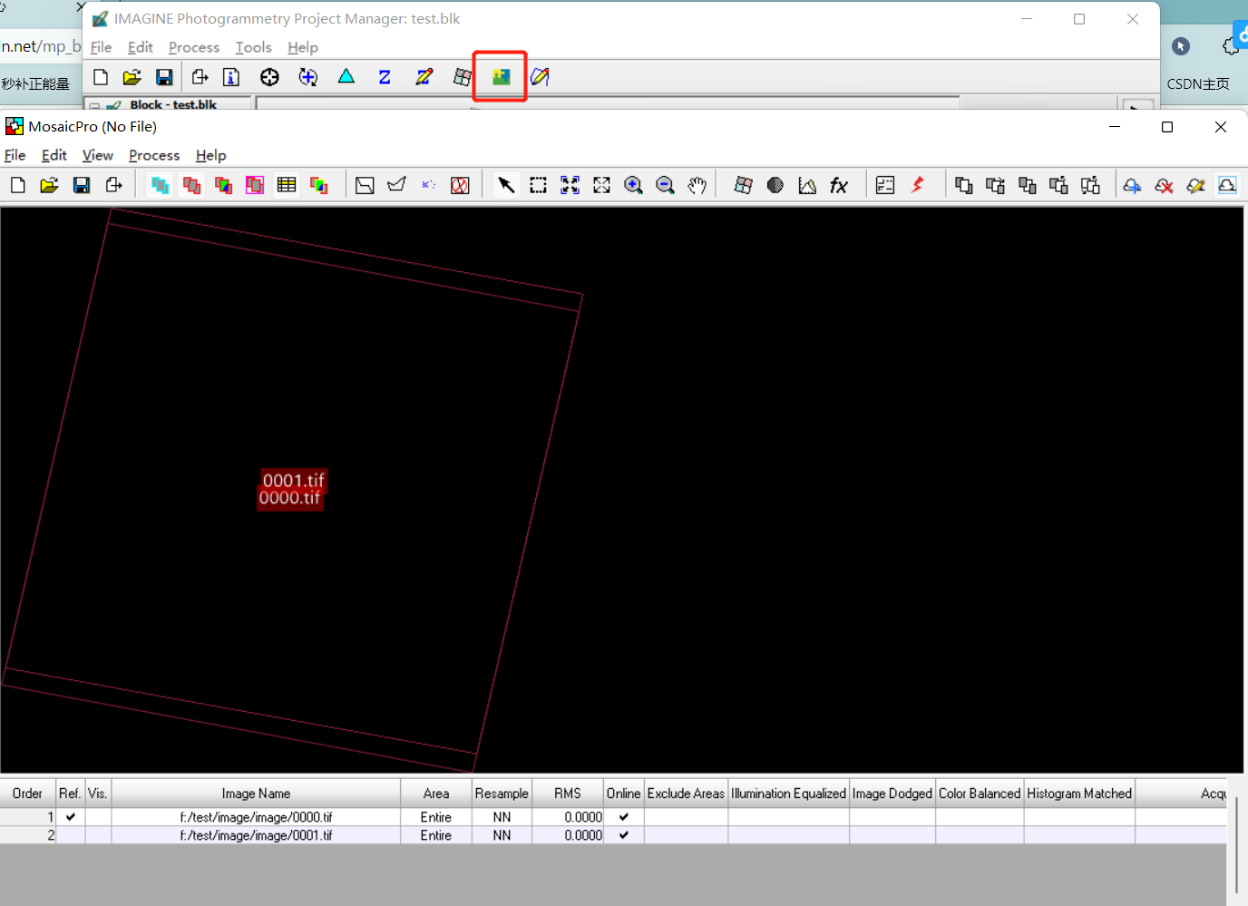Toggle Online checkmark for 0001.tif row
The width and height of the screenshot is (1248, 906).
coord(624,835)
